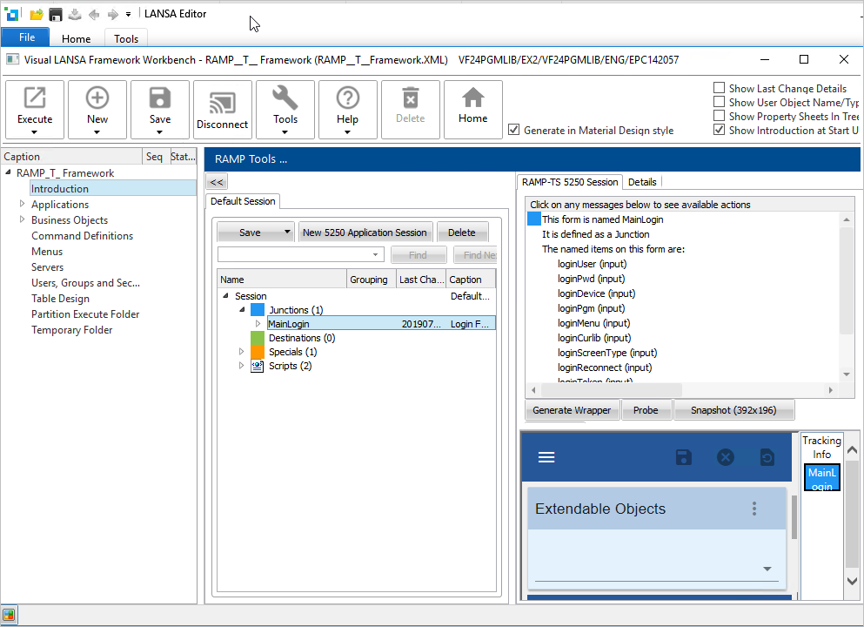Click the open folder icon in LANSA Editor title bar
864x627 pixels.
(x=37, y=14)
